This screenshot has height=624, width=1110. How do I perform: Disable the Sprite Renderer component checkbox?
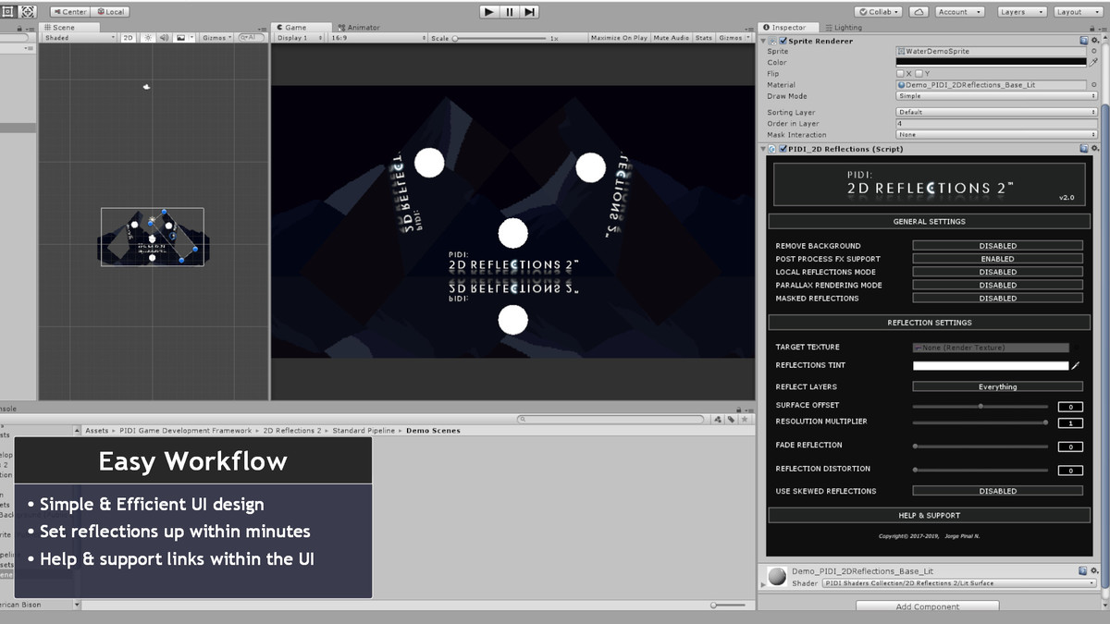783,41
